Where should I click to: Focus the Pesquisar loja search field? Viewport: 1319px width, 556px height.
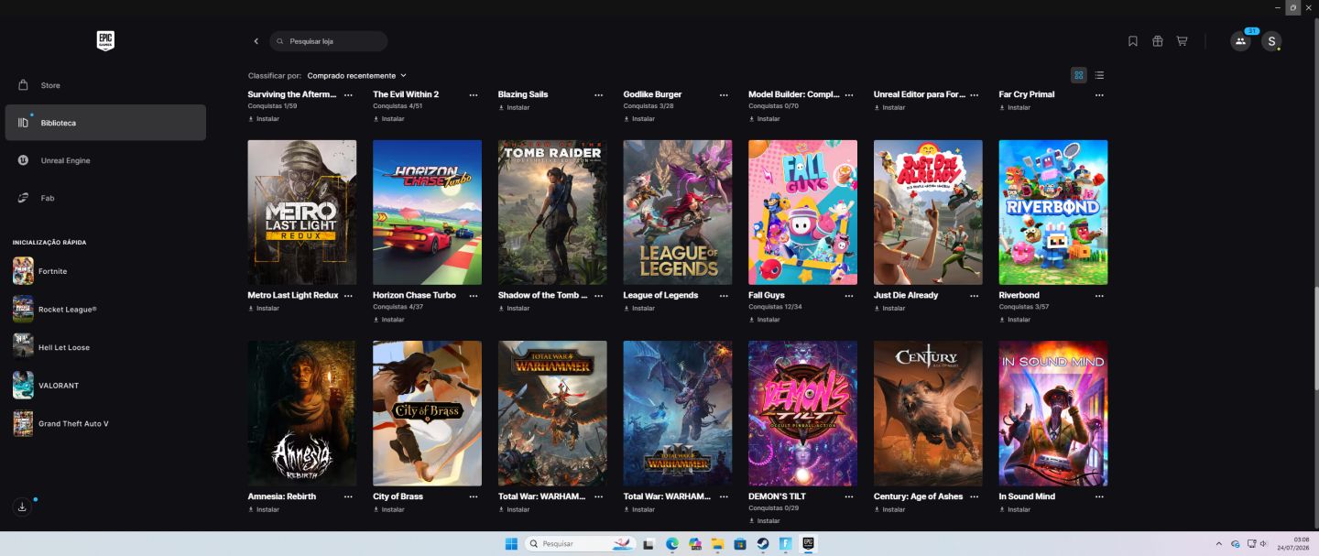(x=329, y=41)
